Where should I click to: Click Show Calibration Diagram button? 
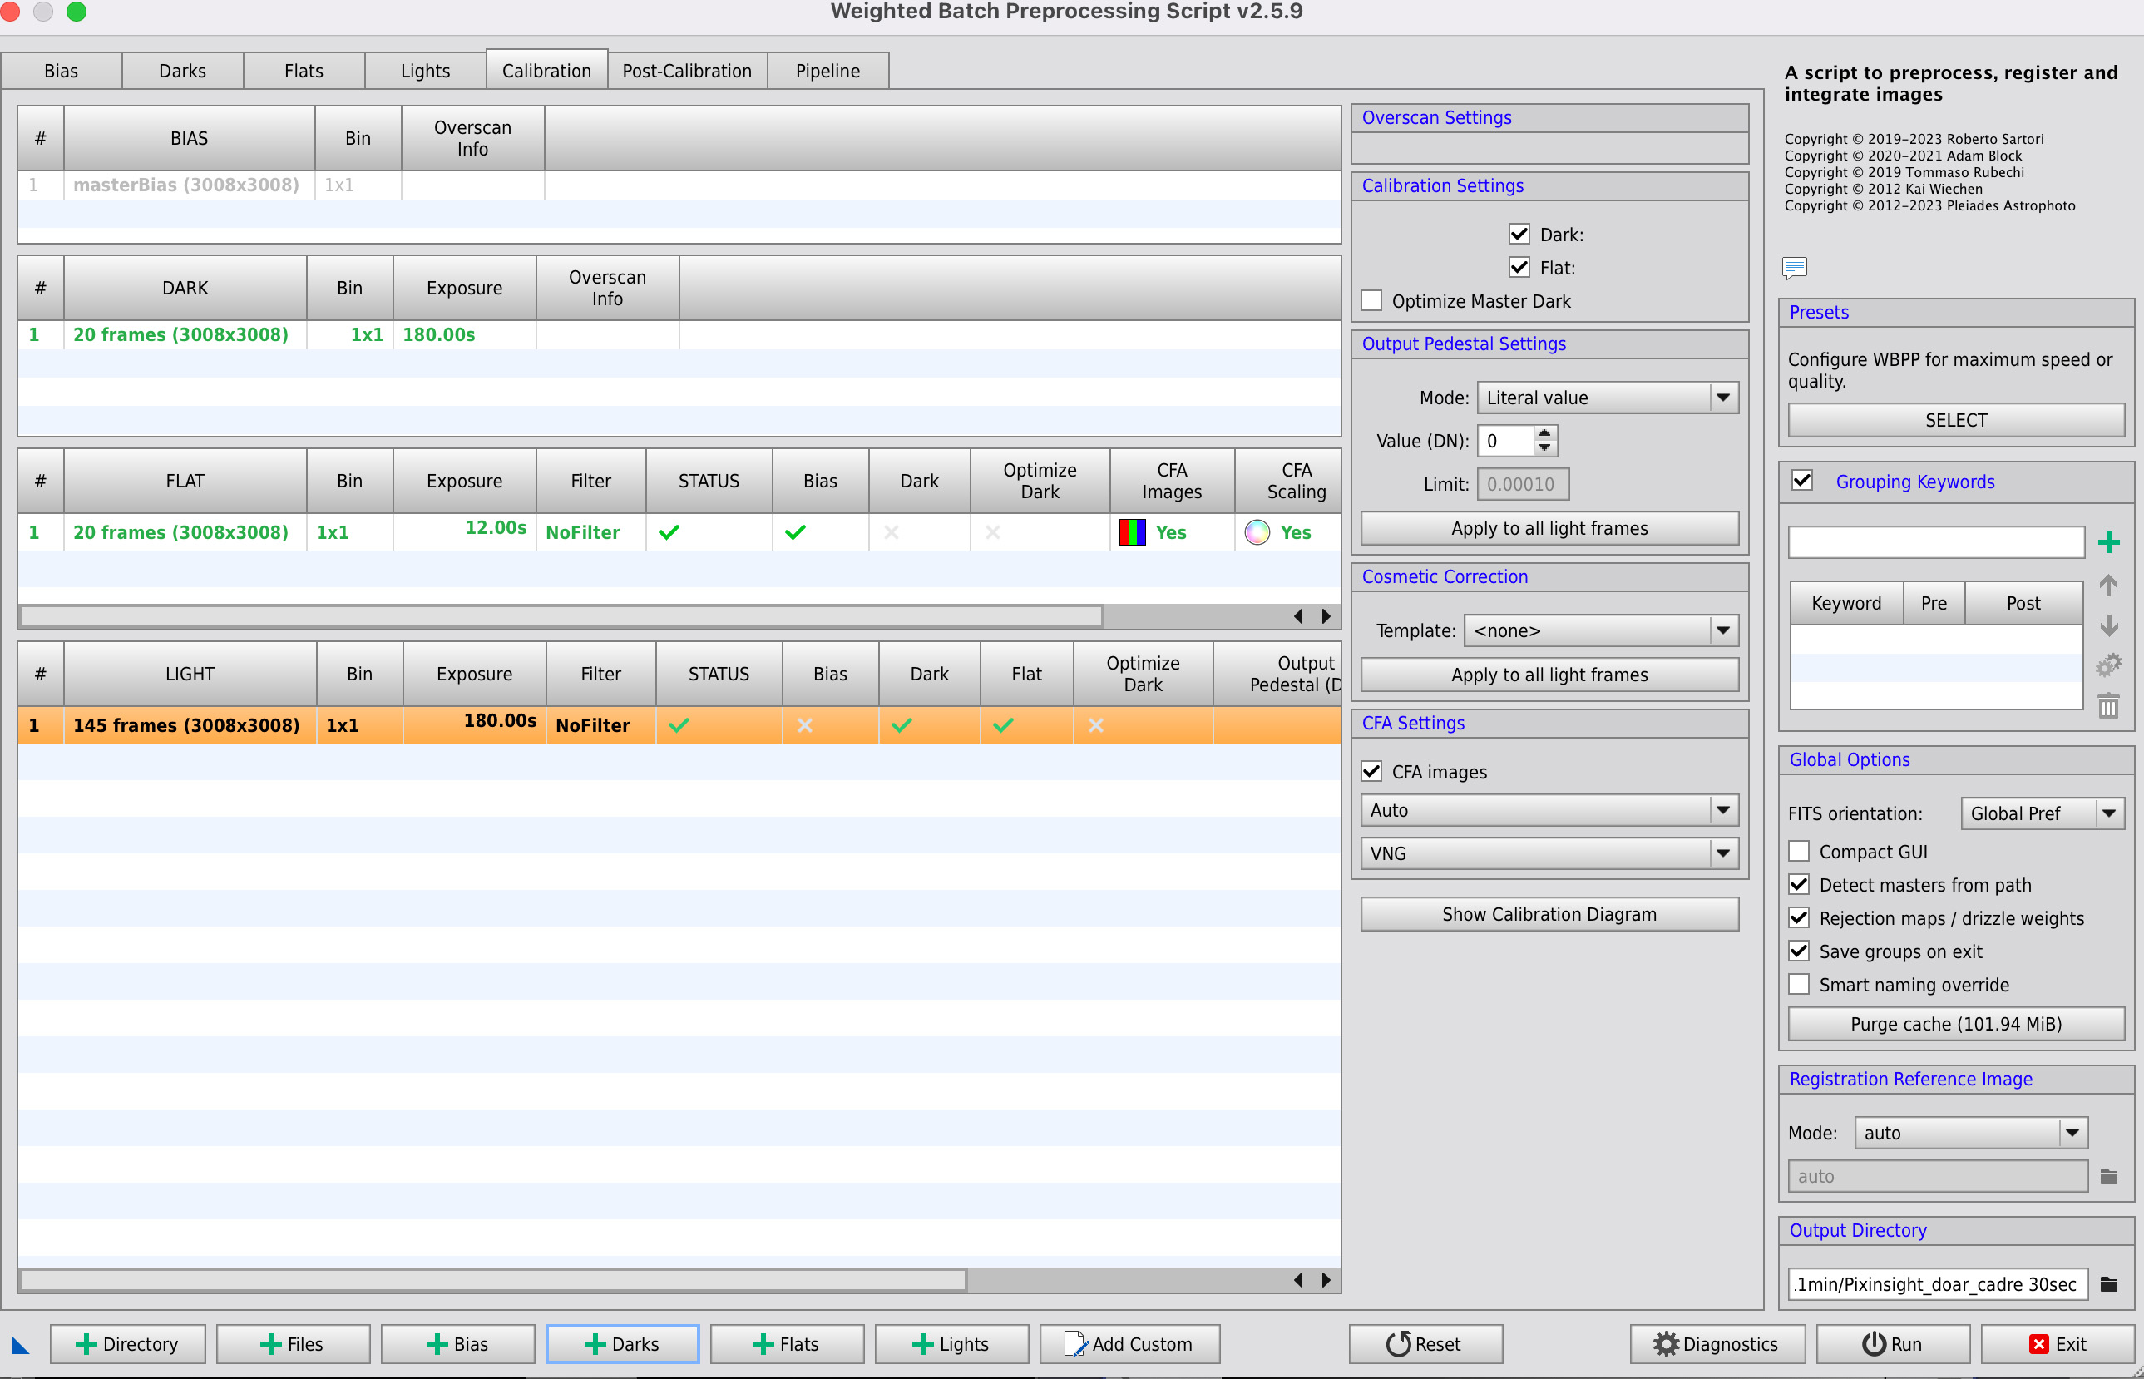(1549, 914)
